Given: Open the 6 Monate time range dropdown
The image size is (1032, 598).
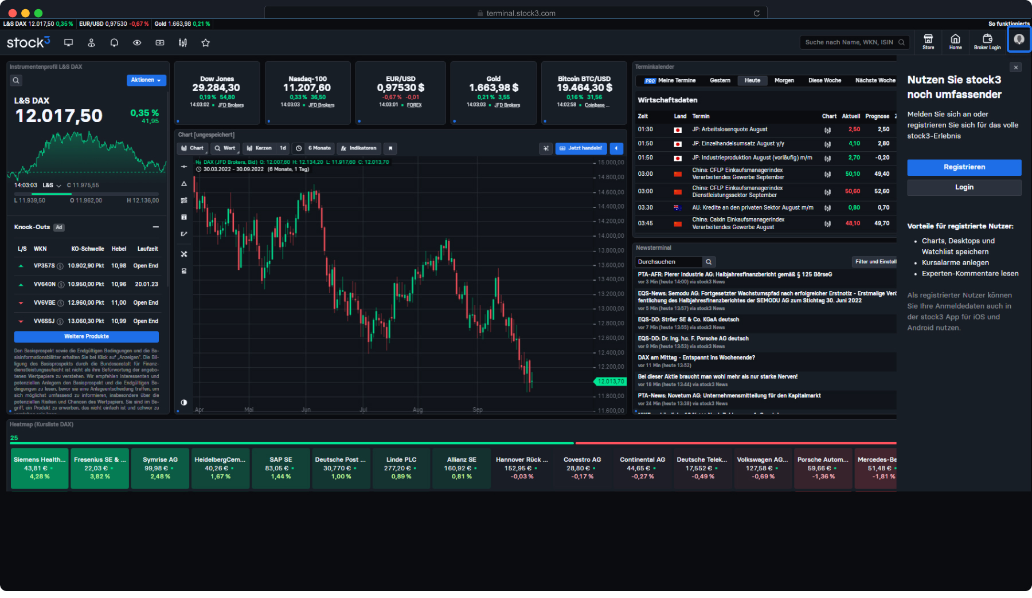Looking at the screenshot, I should (314, 148).
